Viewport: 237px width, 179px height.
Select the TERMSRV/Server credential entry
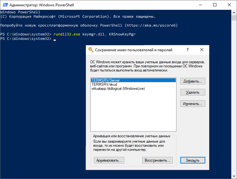point(133,80)
